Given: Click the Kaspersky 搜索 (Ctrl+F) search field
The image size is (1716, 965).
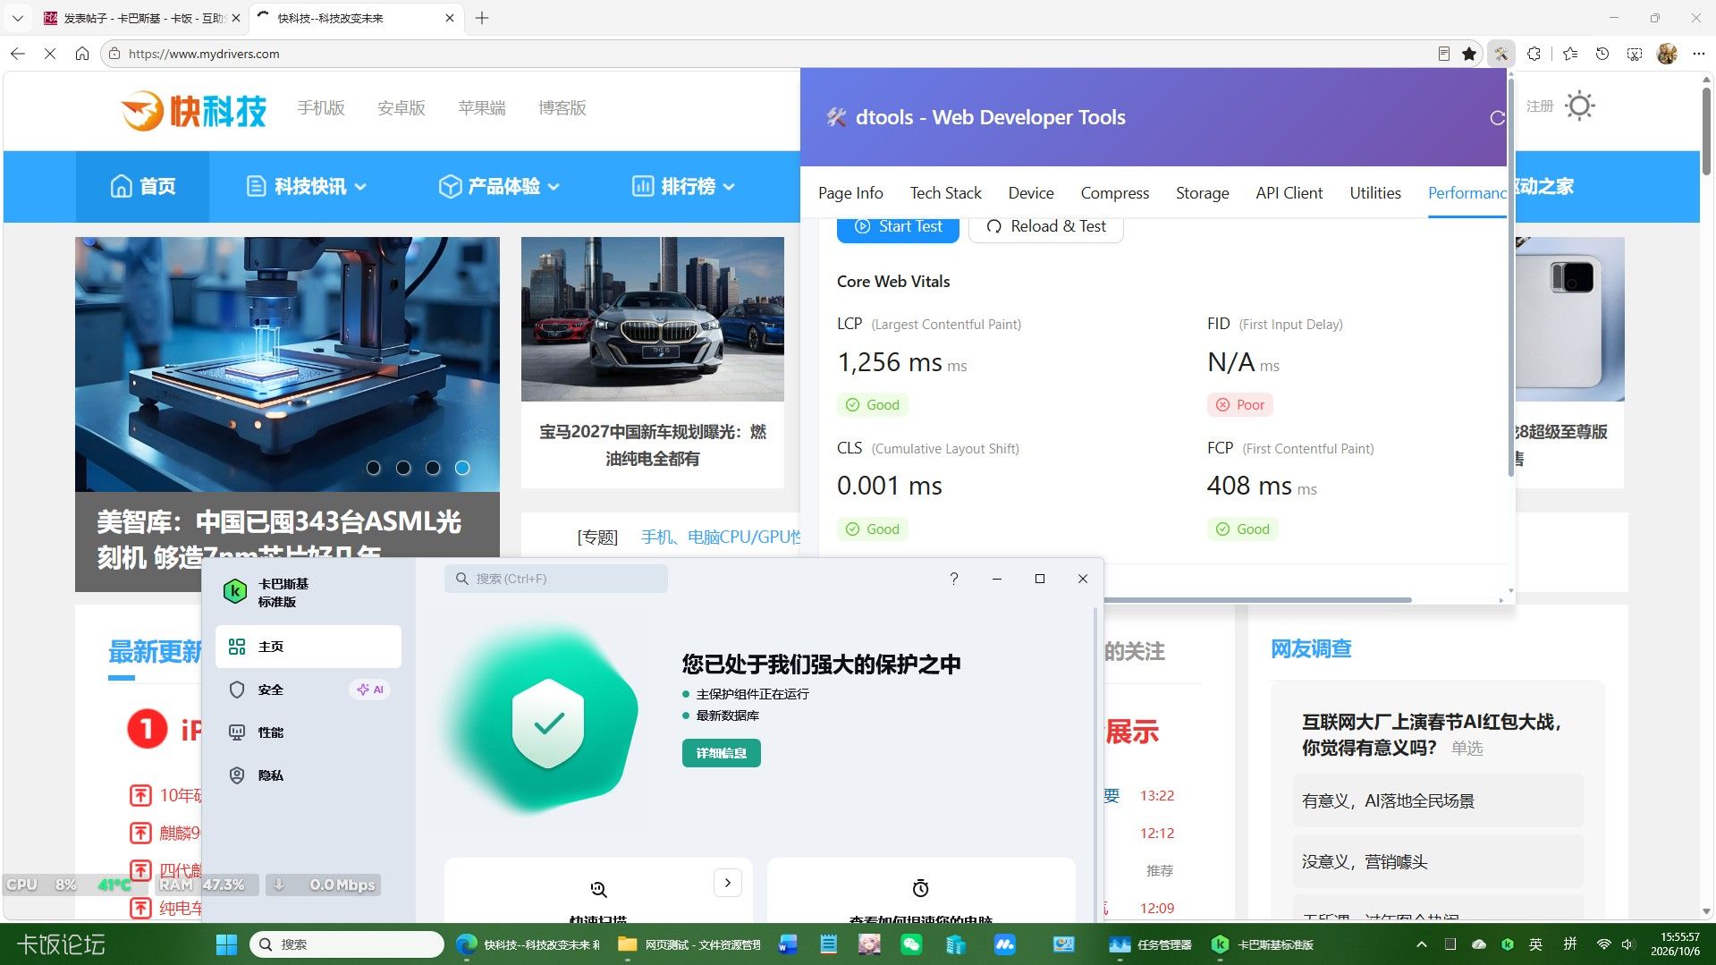Looking at the screenshot, I should (x=555, y=579).
